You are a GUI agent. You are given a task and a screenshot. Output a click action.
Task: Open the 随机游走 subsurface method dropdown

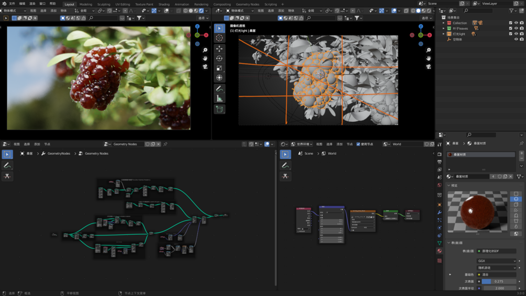tap(497, 268)
